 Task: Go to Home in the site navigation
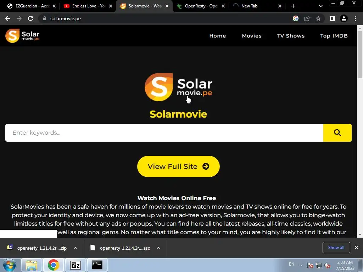tap(218, 36)
